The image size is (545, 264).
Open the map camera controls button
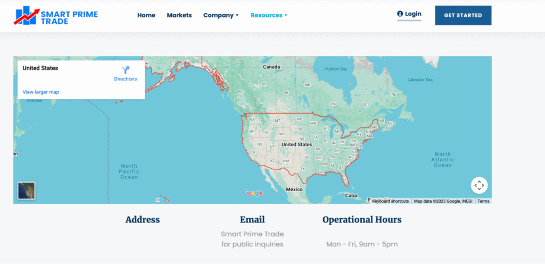[x=479, y=185]
